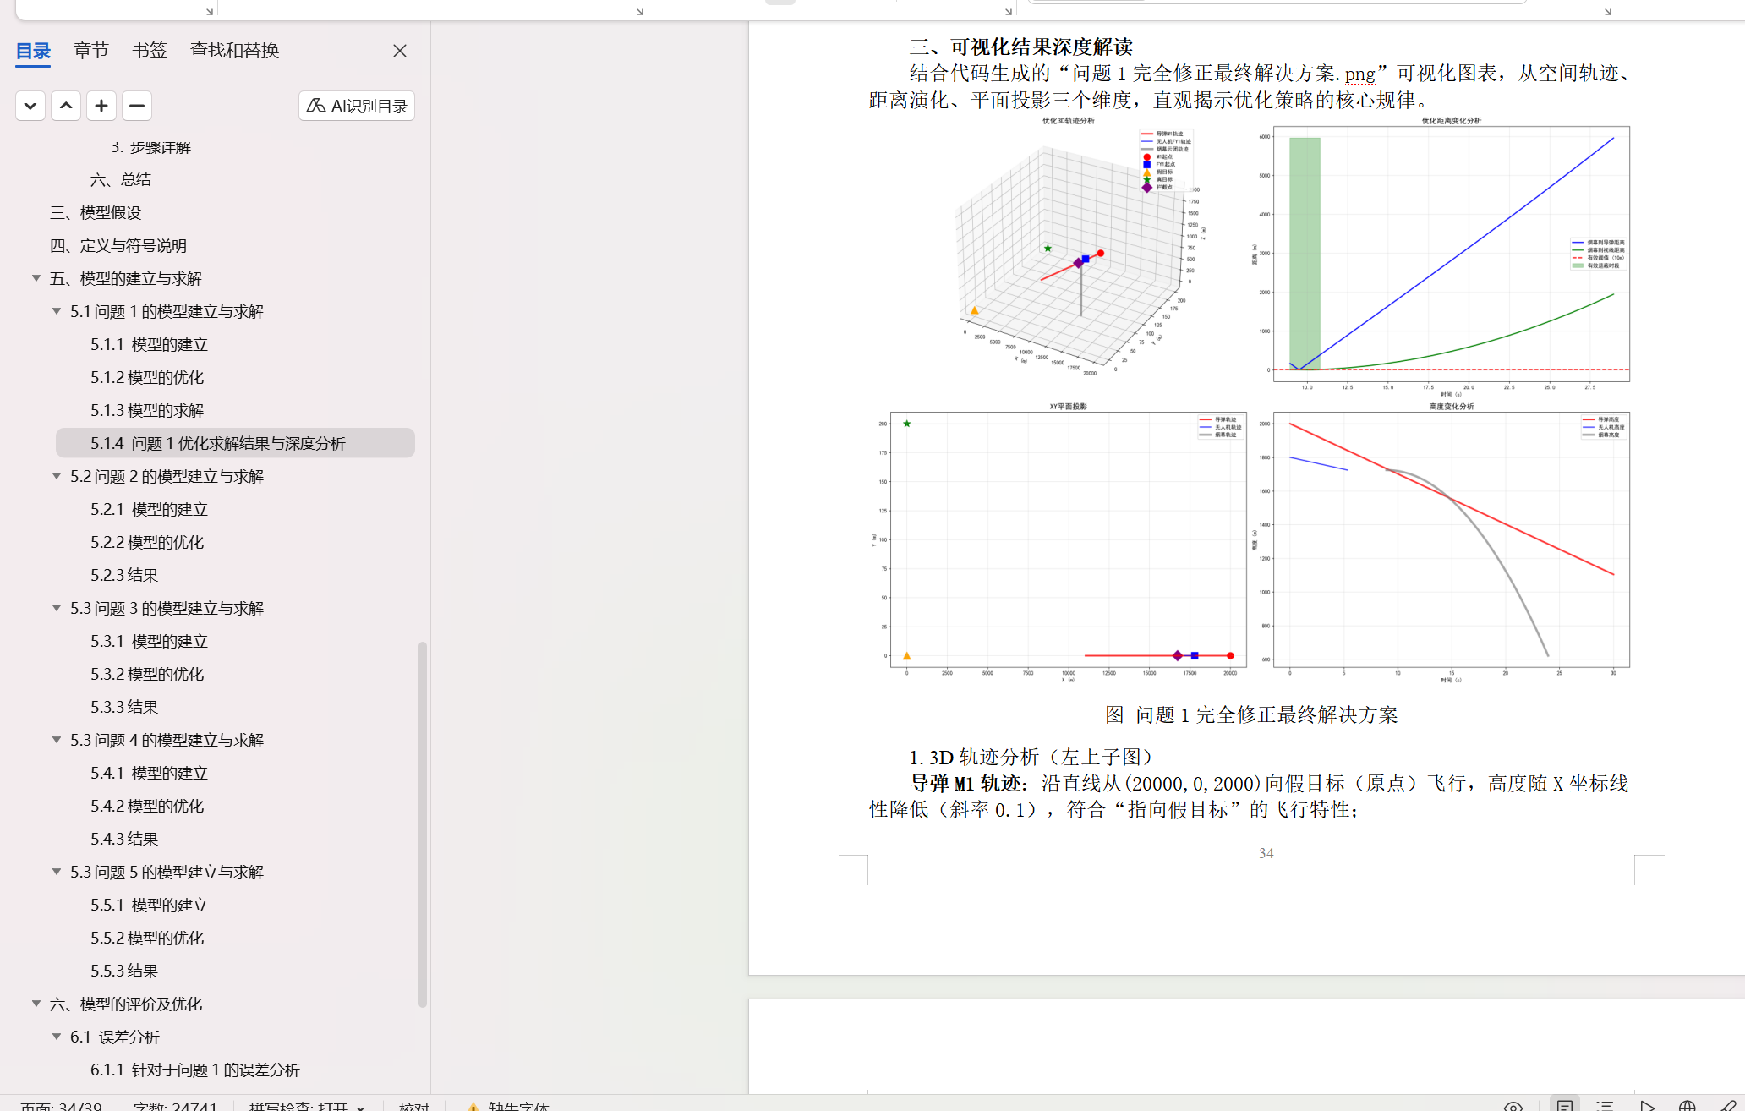The image size is (1745, 1111).
Task: Select 5.2.1 模型的建立 entry
Action: pyautogui.click(x=150, y=509)
